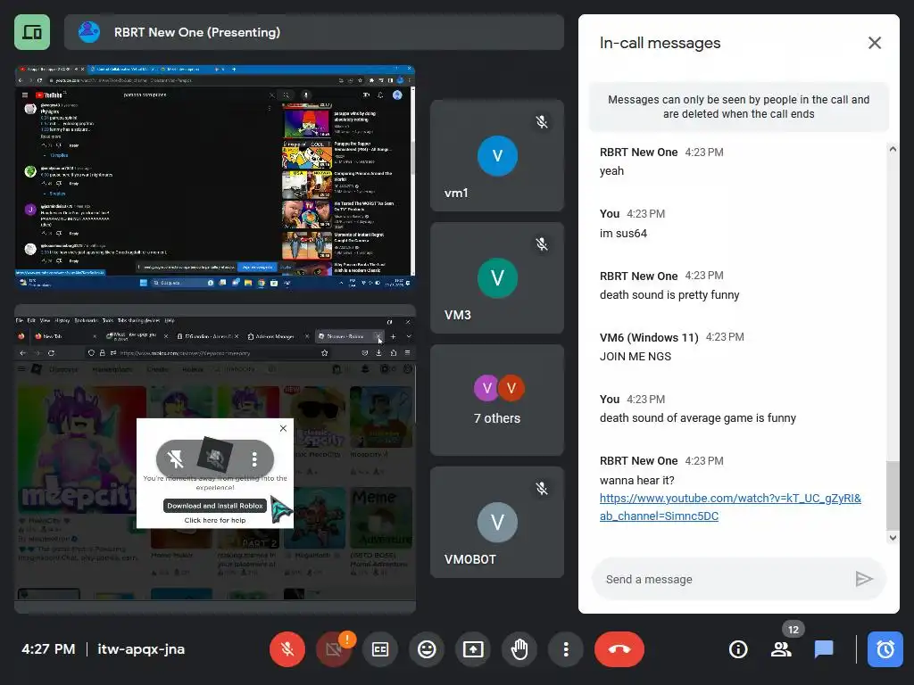Click the participant count badge 12
This screenshot has width=914, height=685.
[x=794, y=630]
